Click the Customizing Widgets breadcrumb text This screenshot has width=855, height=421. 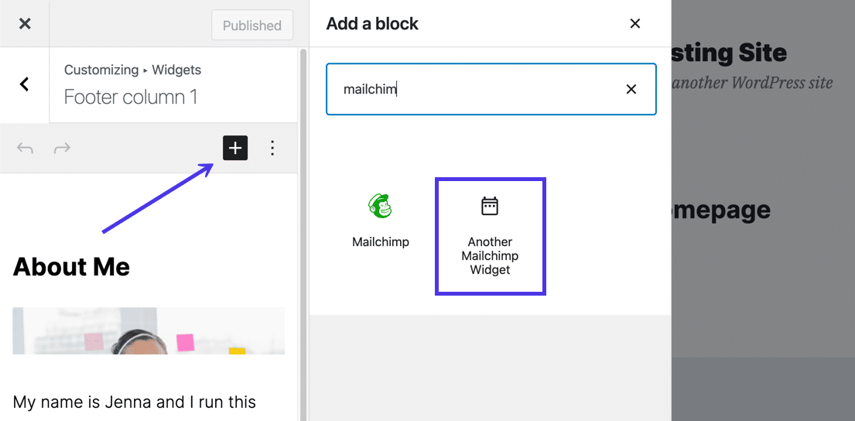[132, 70]
